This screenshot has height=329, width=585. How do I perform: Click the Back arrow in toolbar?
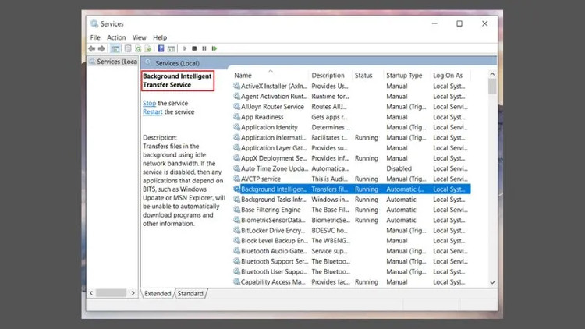point(92,48)
